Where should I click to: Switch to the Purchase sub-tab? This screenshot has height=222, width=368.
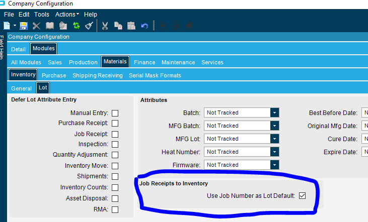pos(54,75)
